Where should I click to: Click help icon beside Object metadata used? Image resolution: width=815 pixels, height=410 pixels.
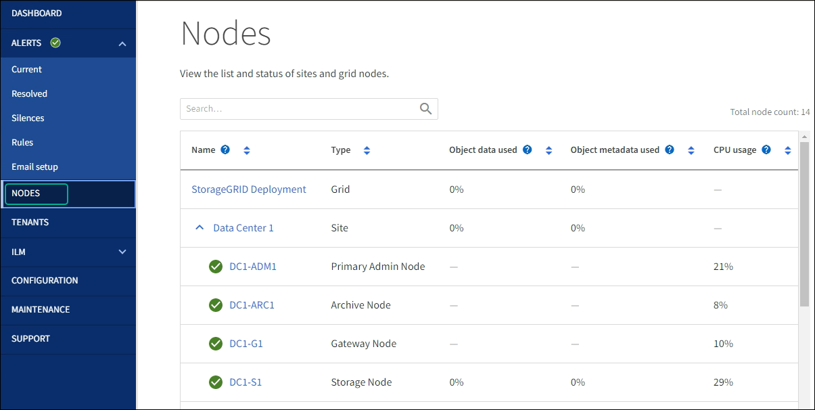670,150
